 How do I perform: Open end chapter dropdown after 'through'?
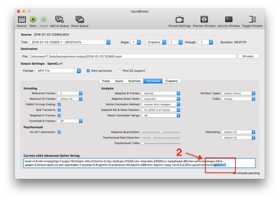(x=206, y=42)
